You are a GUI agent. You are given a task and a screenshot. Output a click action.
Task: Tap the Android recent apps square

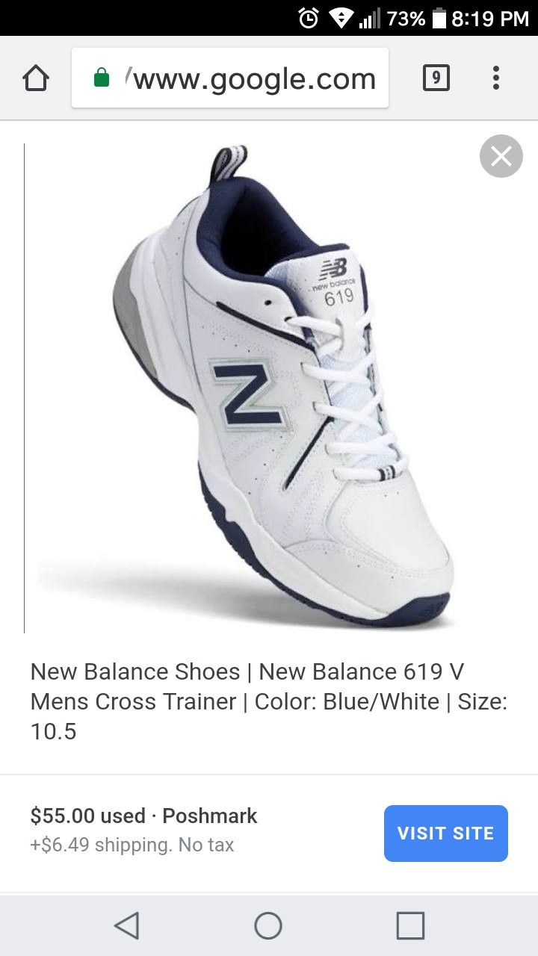click(x=410, y=925)
